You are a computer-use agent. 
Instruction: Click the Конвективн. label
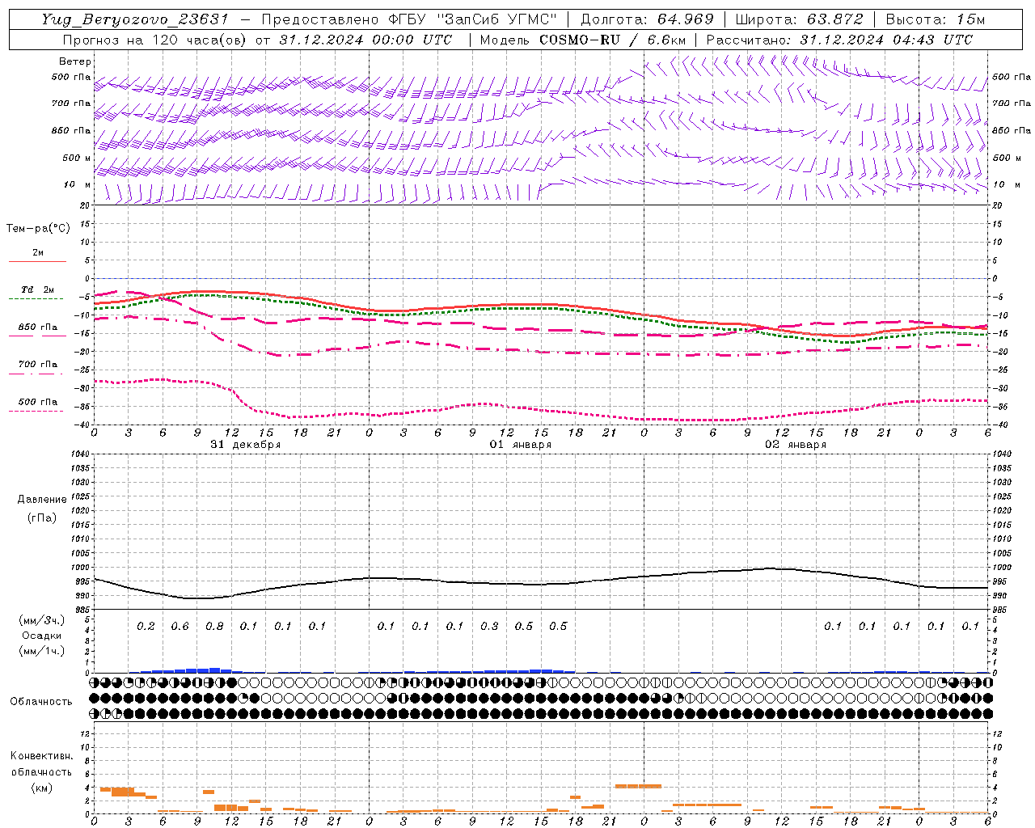coord(42,756)
